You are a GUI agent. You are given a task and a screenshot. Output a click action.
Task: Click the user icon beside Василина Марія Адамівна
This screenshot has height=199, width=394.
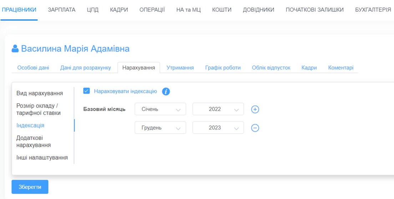point(15,49)
